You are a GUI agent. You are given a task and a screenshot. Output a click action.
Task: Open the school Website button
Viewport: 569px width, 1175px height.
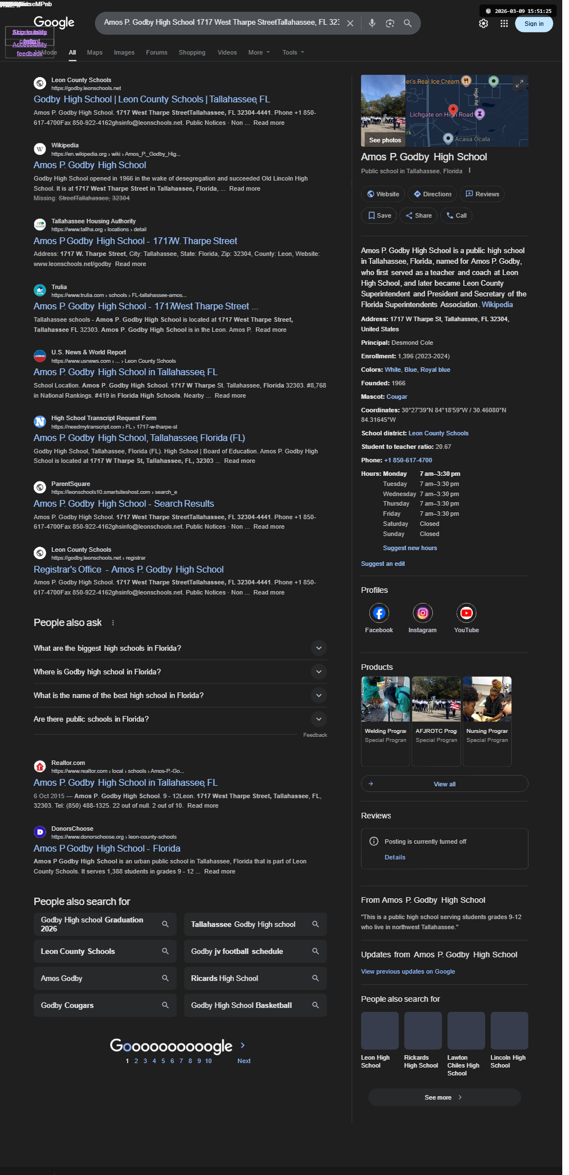click(383, 194)
